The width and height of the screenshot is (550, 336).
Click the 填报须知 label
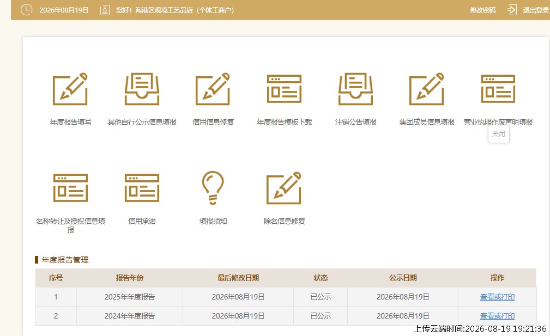[x=213, y=221]
